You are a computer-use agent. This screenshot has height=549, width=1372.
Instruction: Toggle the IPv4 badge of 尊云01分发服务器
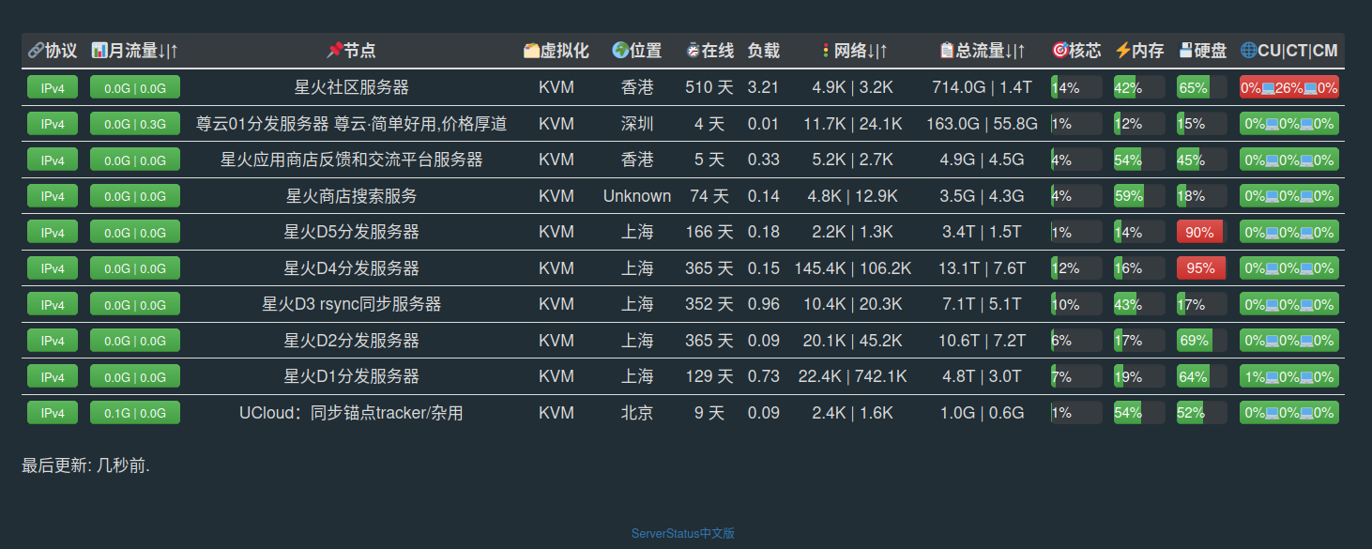coord(52,123)
